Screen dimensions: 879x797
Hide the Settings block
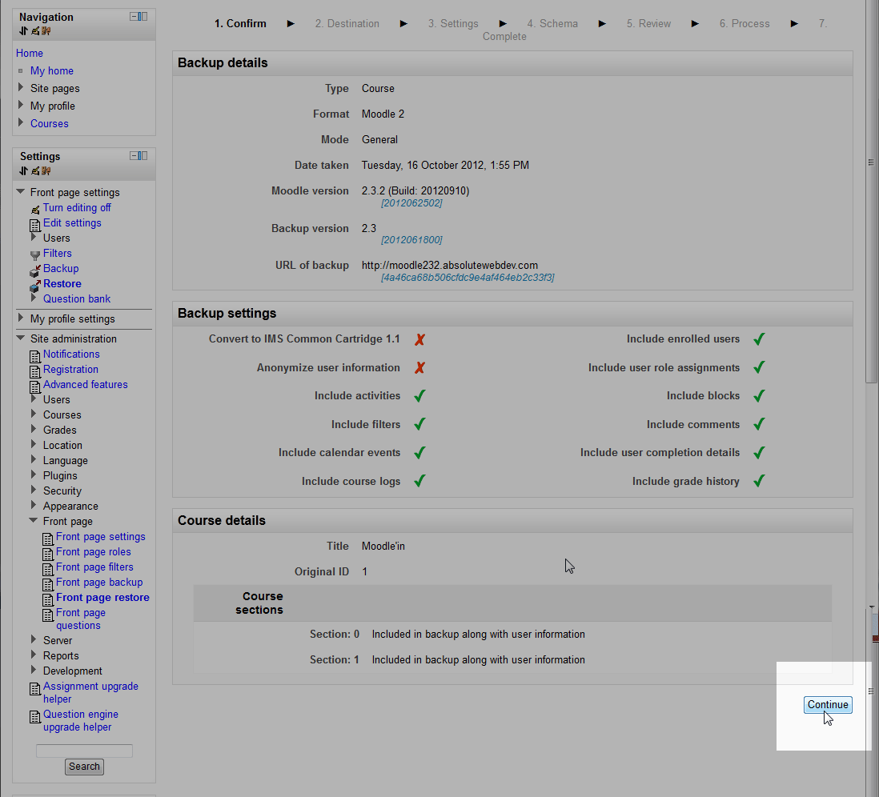(x=134, y=156)
